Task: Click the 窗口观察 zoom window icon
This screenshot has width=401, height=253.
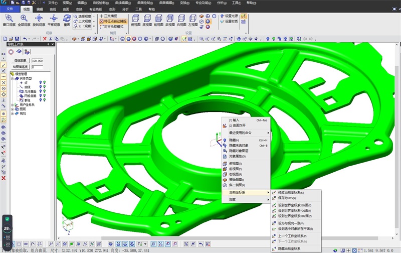Action: point(9,18)
